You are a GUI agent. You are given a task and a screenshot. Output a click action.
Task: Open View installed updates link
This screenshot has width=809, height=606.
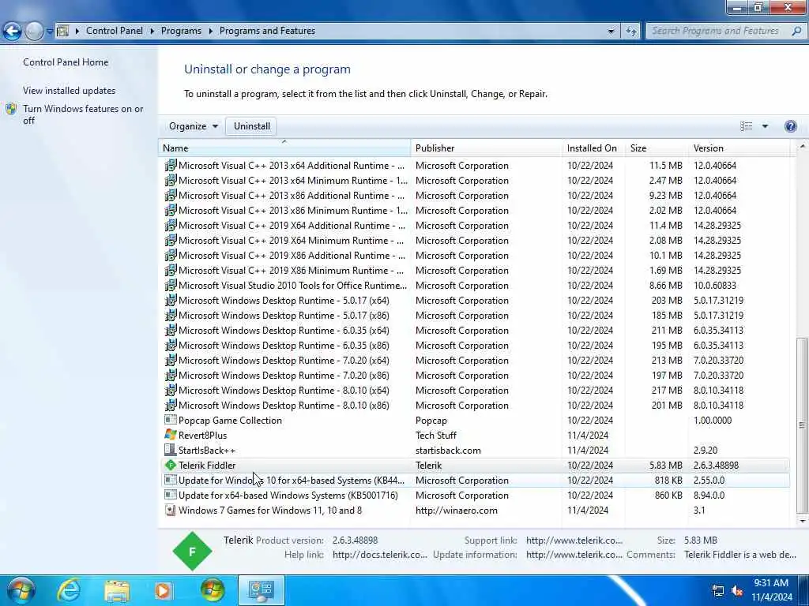click(x=70, y=90)
